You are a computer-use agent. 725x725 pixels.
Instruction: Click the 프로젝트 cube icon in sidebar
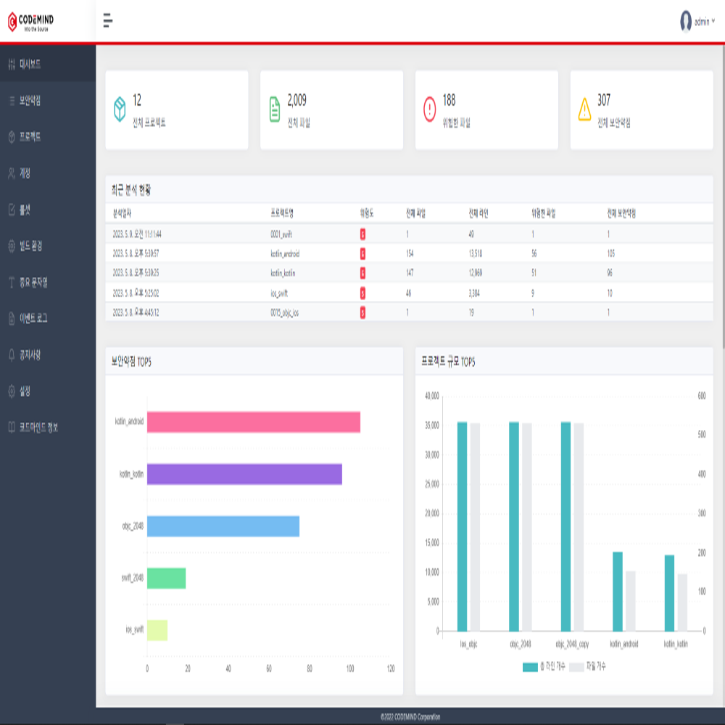pyautogui.click(x=12, y=137)
